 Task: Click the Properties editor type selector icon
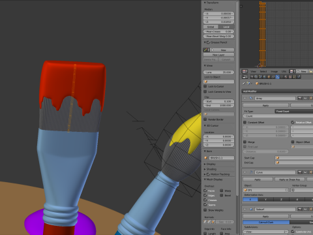pos(245,77)
